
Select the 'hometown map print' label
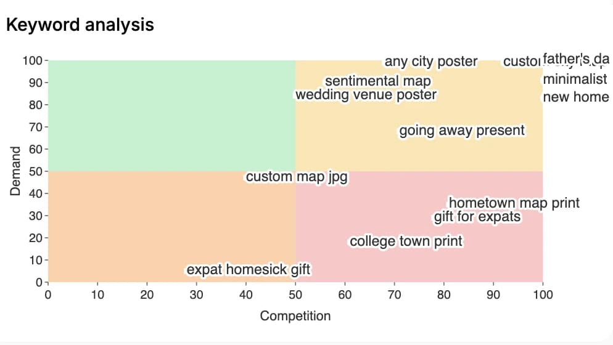[514, 203]
